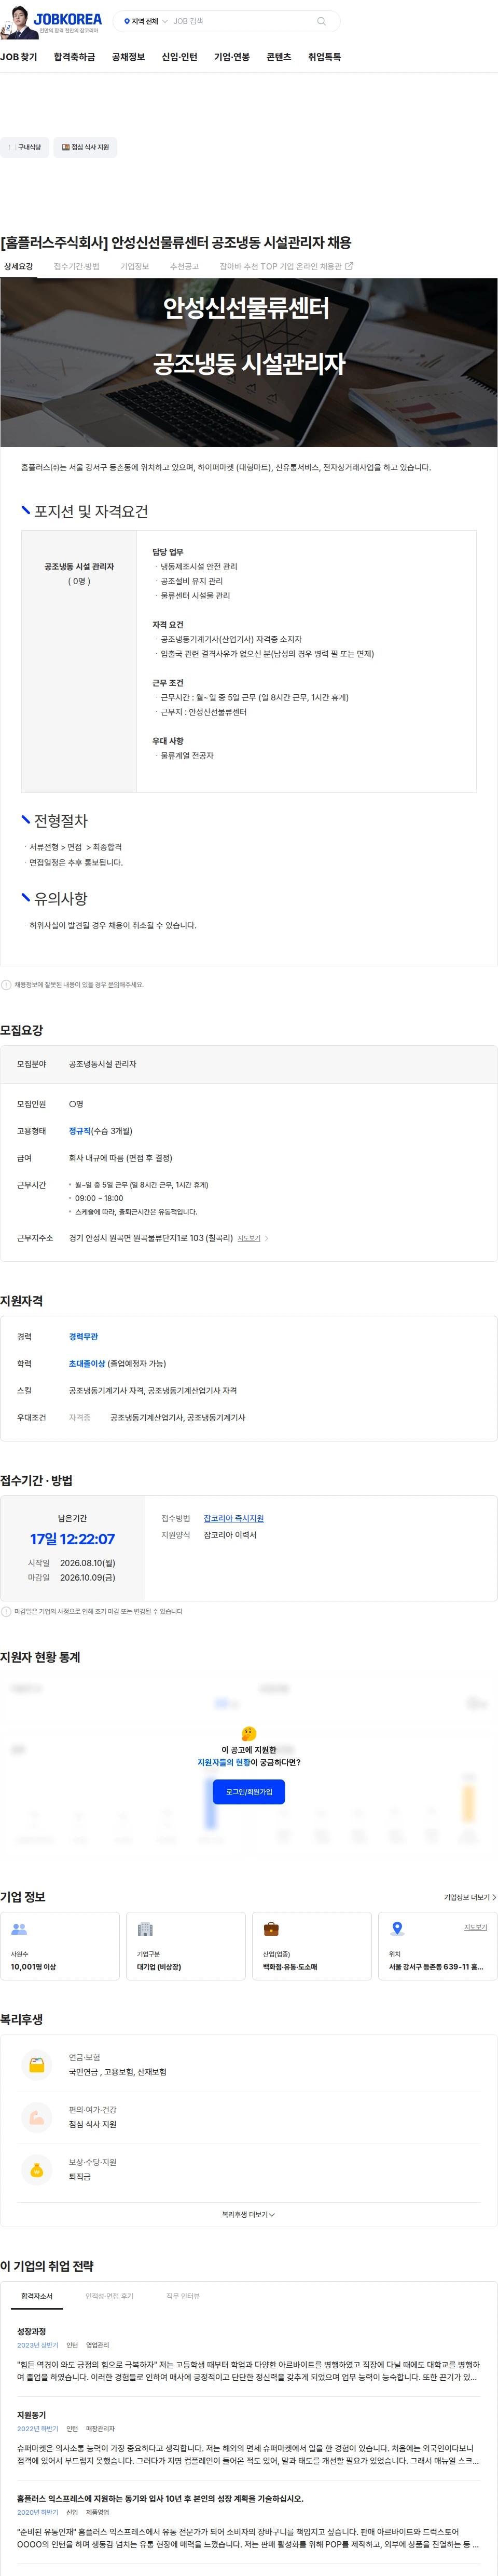Click the info icon beside 마감일은 기업의 사정으로
Screen dimensions: 498x2576
pos(6,1612)
